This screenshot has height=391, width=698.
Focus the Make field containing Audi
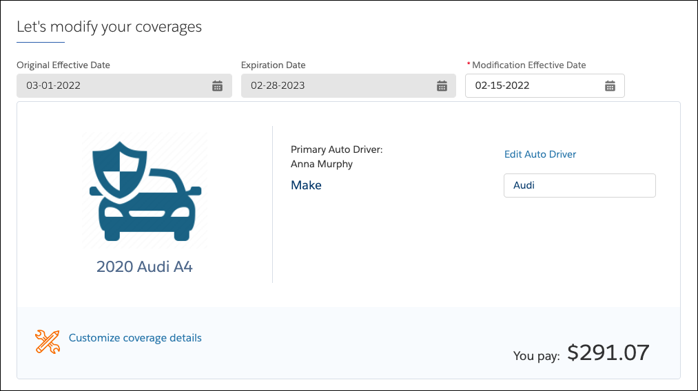[x=579, y=185]
